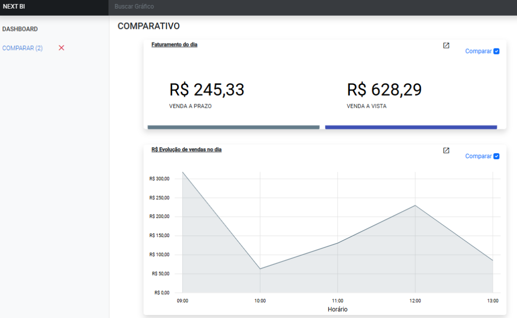Image resolution: width=517 pixels, height=318 pixels.
Task: Click the blue VENDA A VISTA bar
Action: [x=411, y=127]
